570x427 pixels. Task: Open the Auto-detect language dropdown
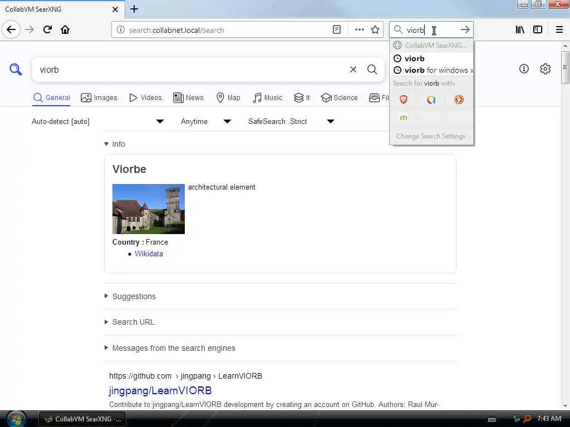click(x=97, y=121)
